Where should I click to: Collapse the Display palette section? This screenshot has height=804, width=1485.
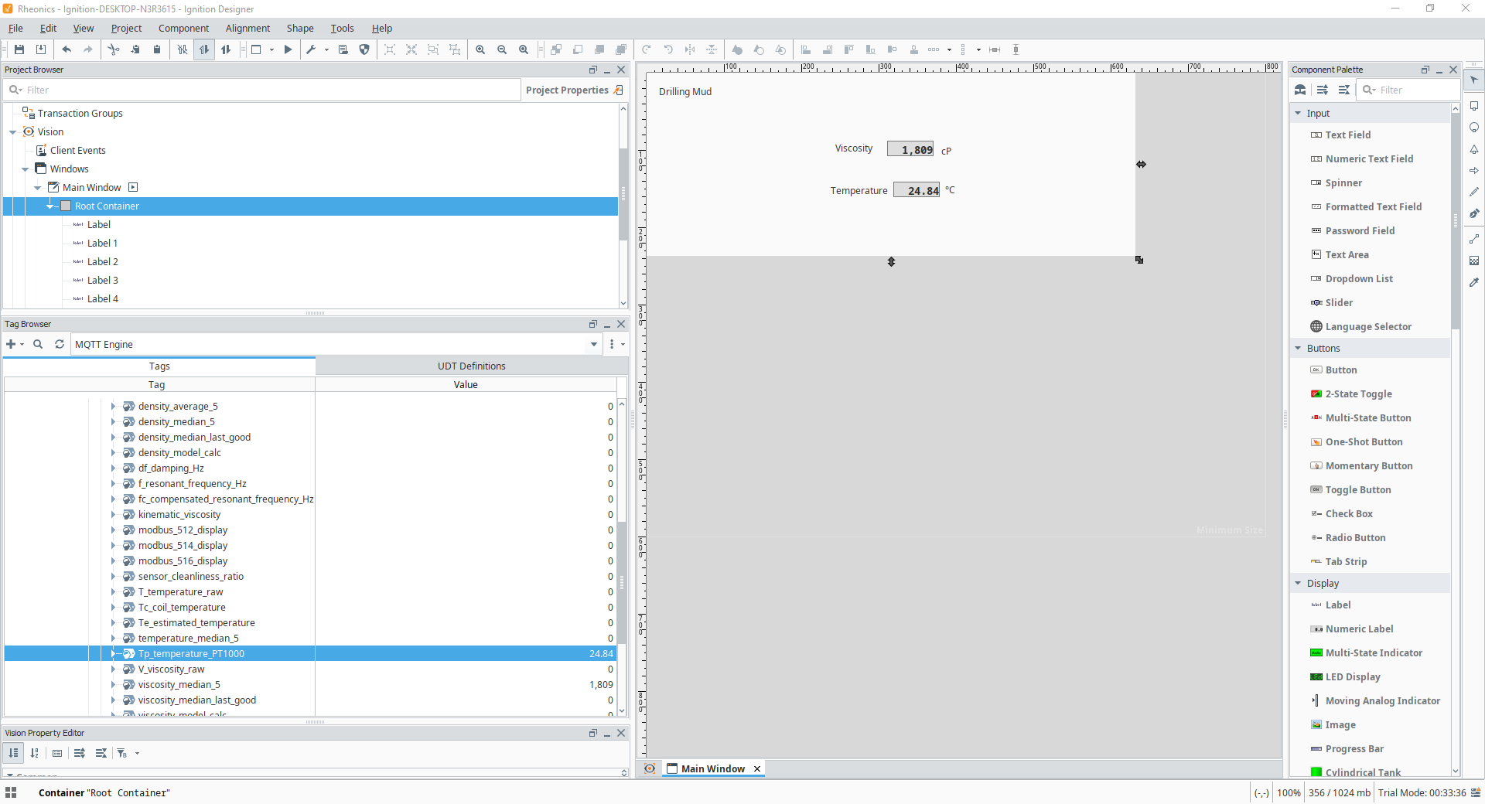coord(1299,583)
